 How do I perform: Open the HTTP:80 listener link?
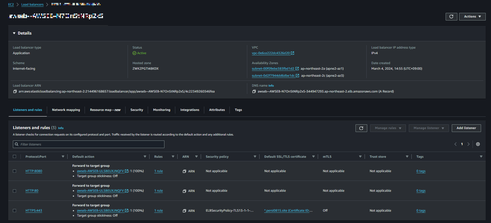pos(32,191)
